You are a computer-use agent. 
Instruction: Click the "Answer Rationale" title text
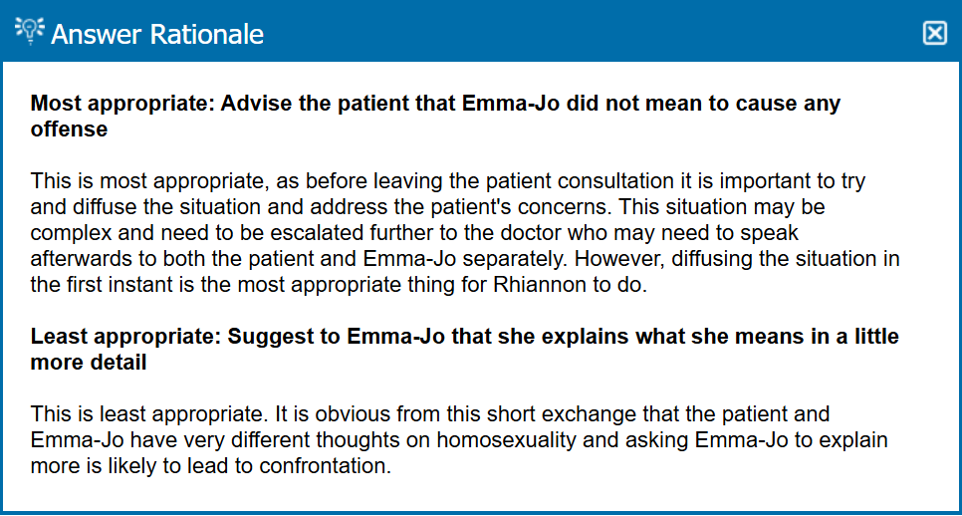pos(157,34)
